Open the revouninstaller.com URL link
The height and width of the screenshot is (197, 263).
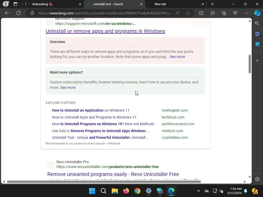coord(108,167)
